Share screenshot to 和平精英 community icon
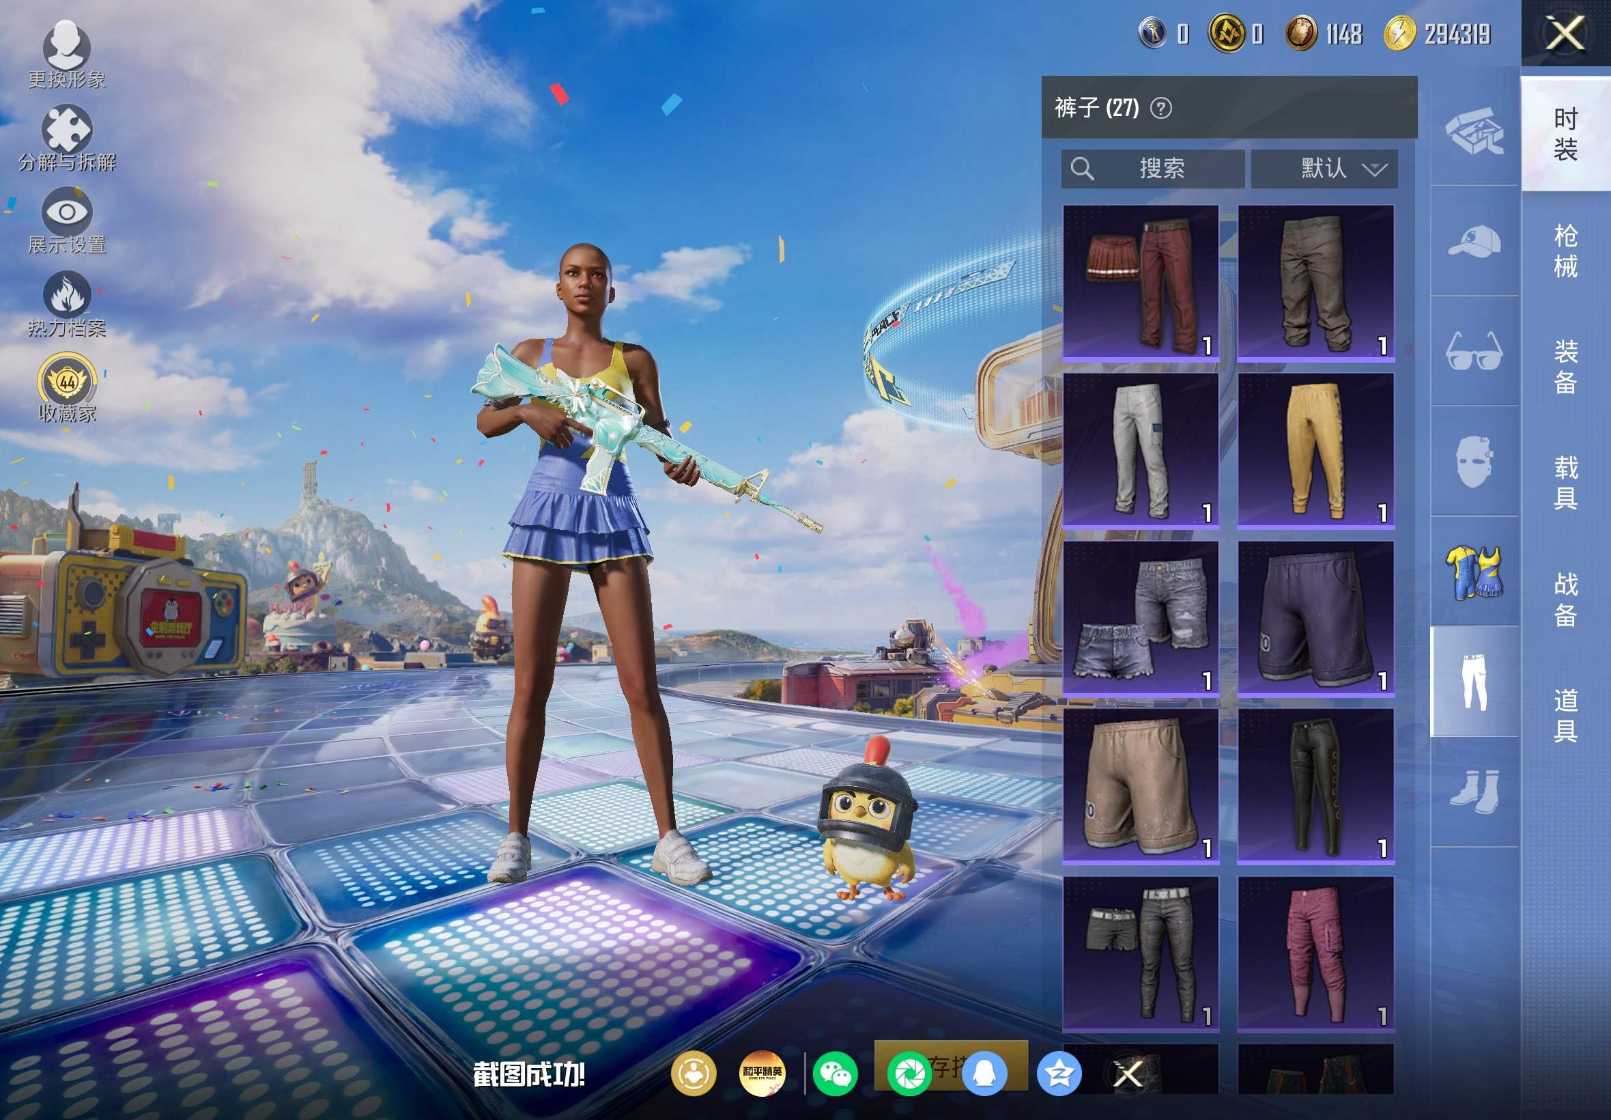The width and height of the screenshot is (1611, 1120). 762,1074
